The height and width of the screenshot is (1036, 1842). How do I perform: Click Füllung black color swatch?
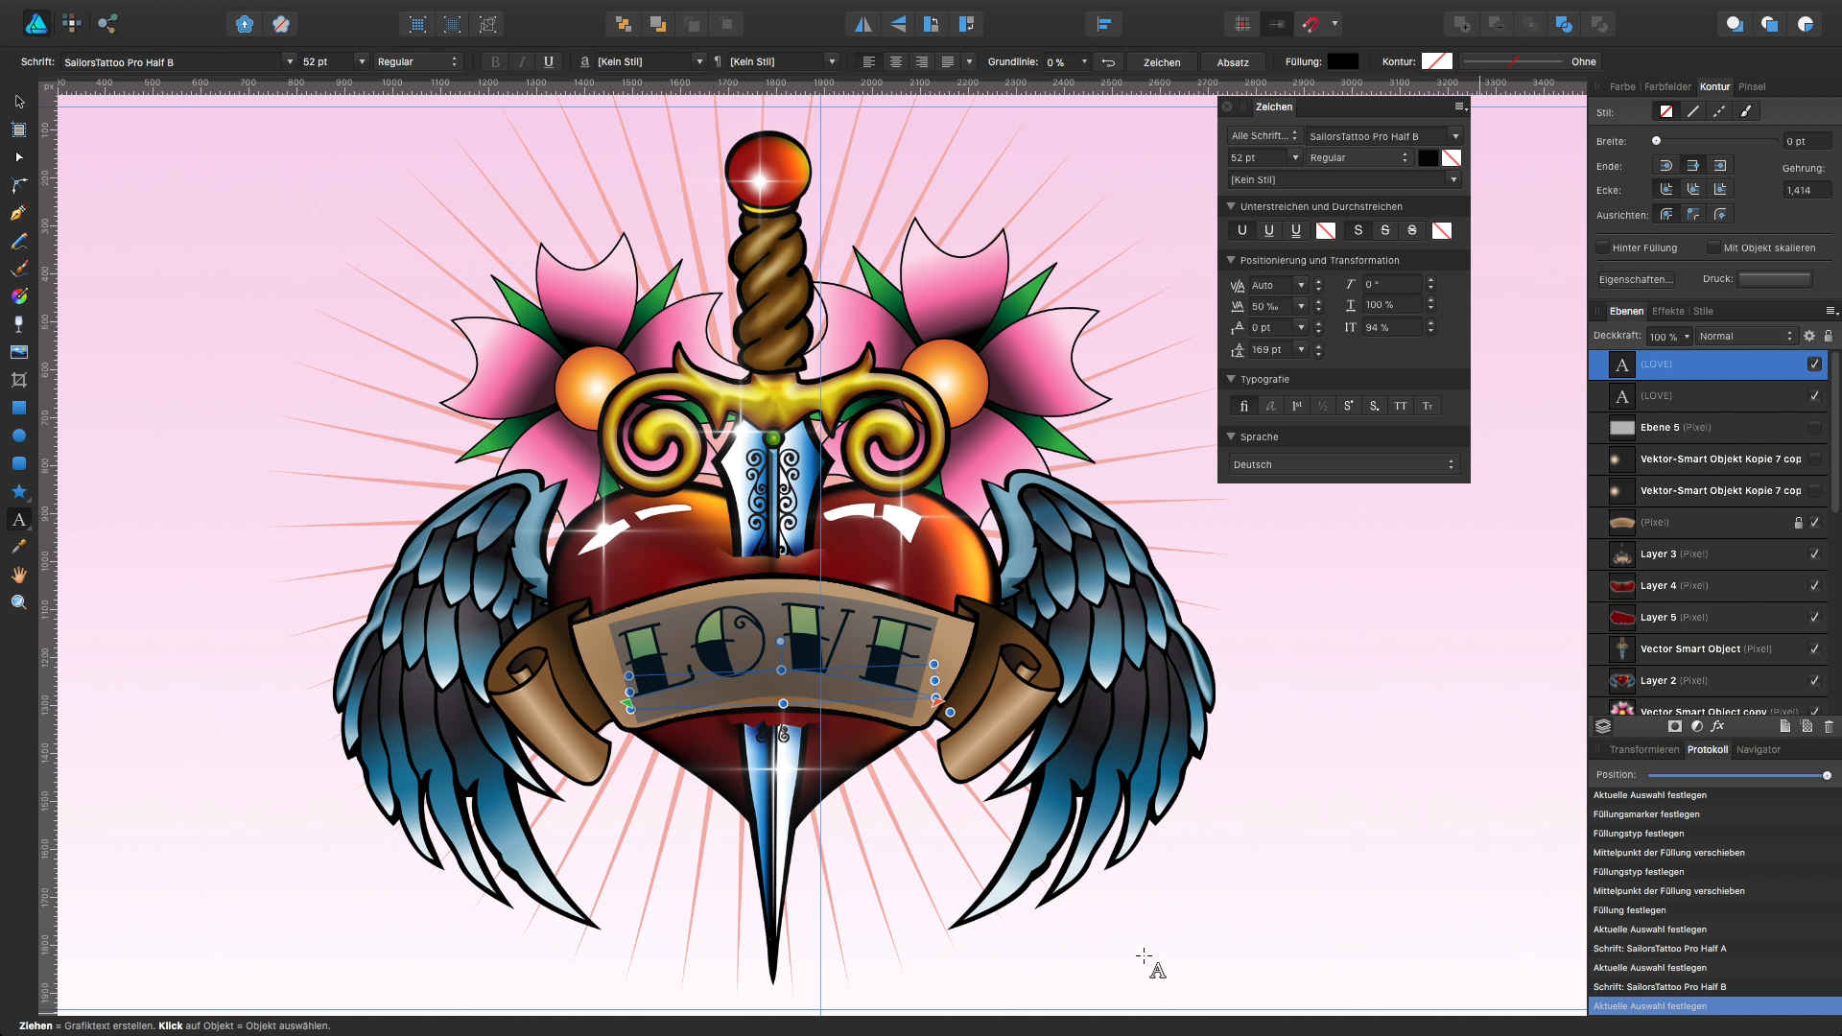(x=1343, y=61)
